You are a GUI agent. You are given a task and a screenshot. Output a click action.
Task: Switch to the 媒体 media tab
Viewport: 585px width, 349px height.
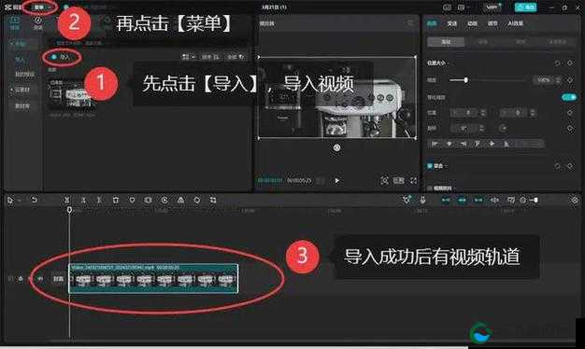(14, 23)
